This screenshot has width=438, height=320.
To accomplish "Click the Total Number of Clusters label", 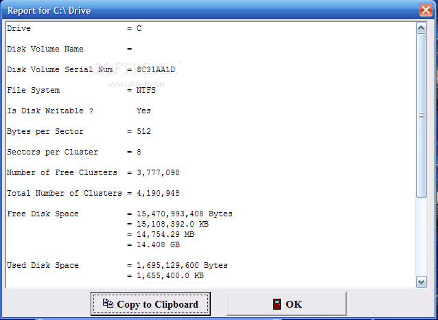I will click(65, 194).
